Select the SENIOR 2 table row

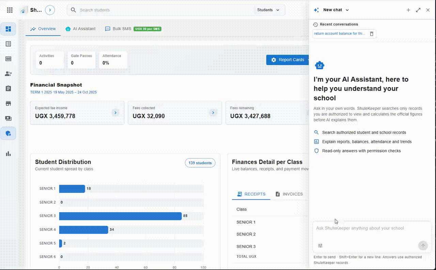coord(270,234)
